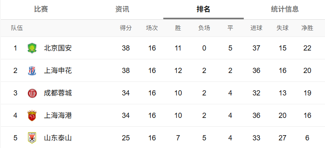The width and height of the screenshot is (325, 148).
Task: Open the 资讯 tab
Action: (122, 9)
